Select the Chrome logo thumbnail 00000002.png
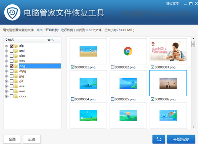The image size is (198, 144). point(128,51)
